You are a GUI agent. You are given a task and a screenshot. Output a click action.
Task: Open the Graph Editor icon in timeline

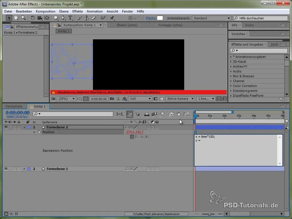pyautogui.click(x=186, y=114)
